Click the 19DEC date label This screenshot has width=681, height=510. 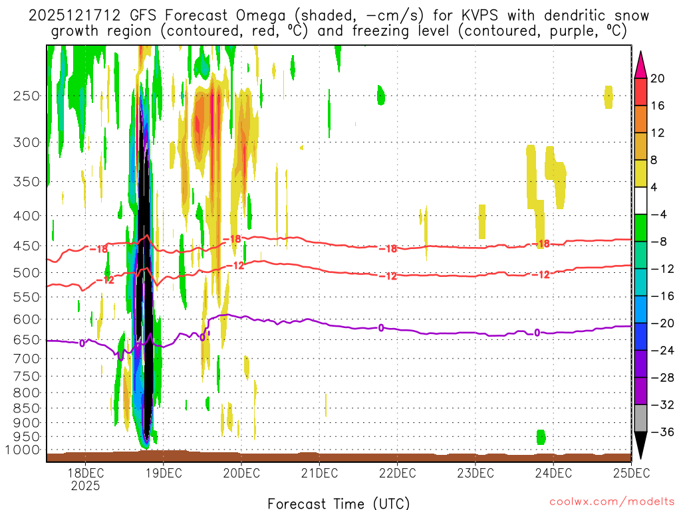point(164,473)
